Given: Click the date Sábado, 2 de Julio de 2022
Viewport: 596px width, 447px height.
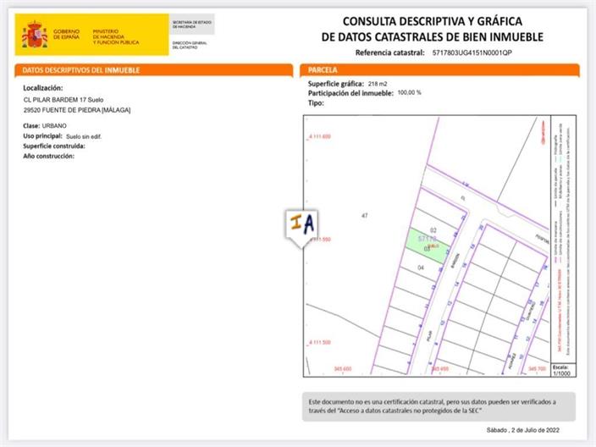Looking at the screenshot, I should [523, 430].
